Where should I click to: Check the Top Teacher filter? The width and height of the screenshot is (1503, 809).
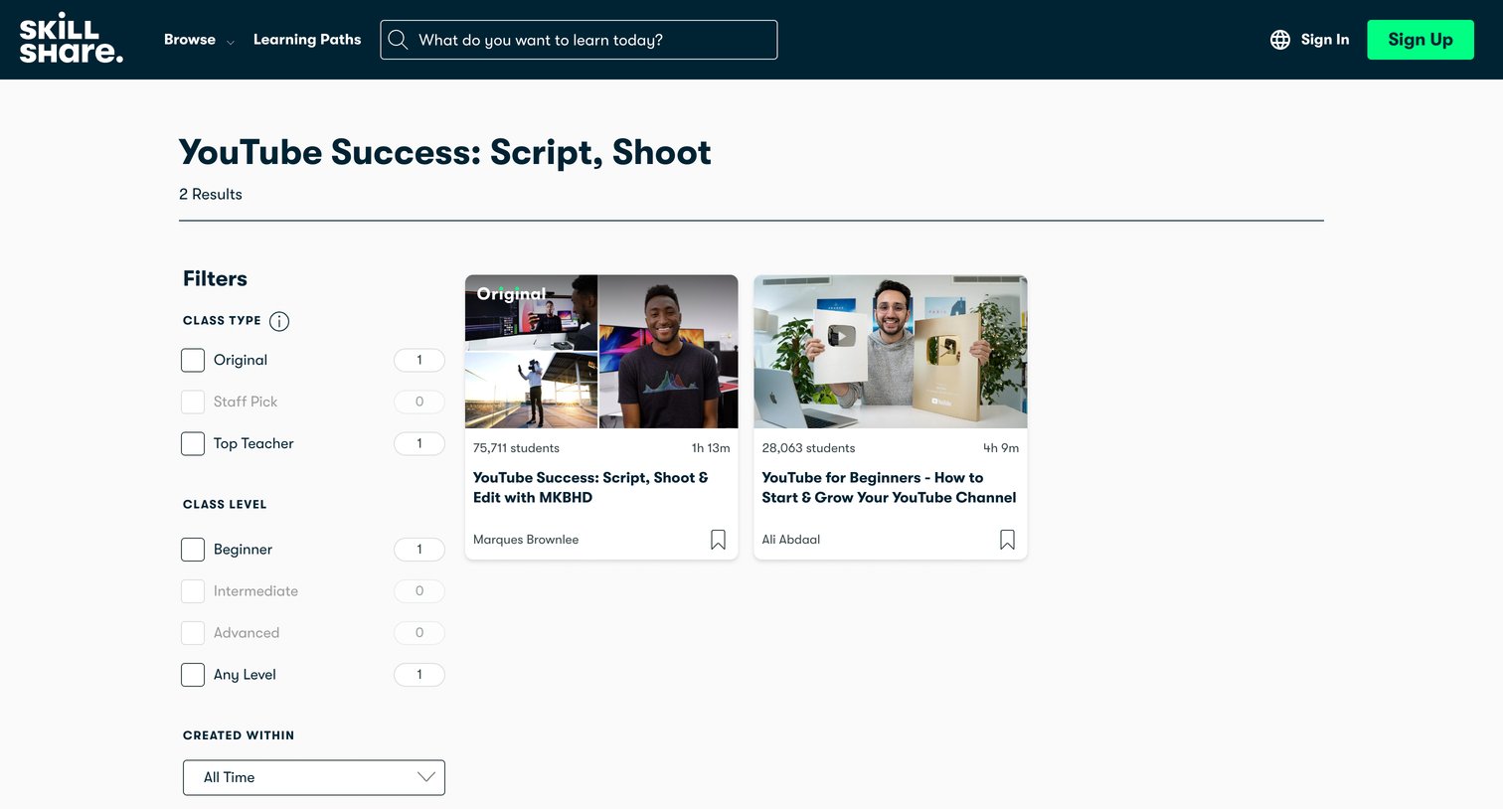(193, 443)
